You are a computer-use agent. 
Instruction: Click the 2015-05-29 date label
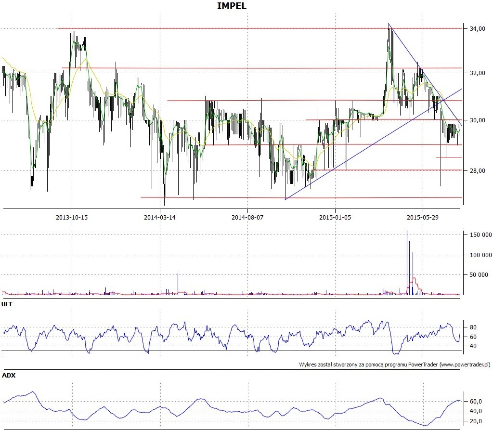coord(423,217)
